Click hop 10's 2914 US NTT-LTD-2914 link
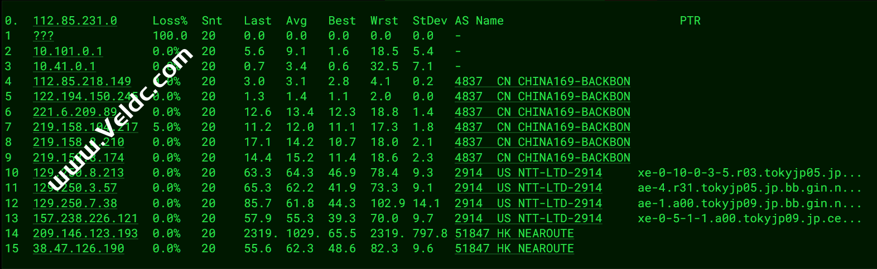Image resolution: width=877 pixels, height=269 pixels. click(x=528, y=173)
